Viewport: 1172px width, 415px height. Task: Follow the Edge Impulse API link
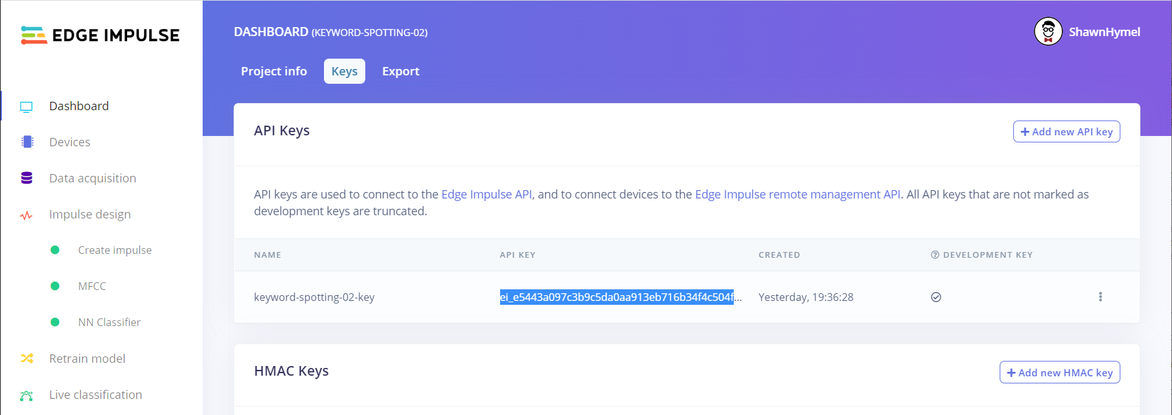click(487, 194)
